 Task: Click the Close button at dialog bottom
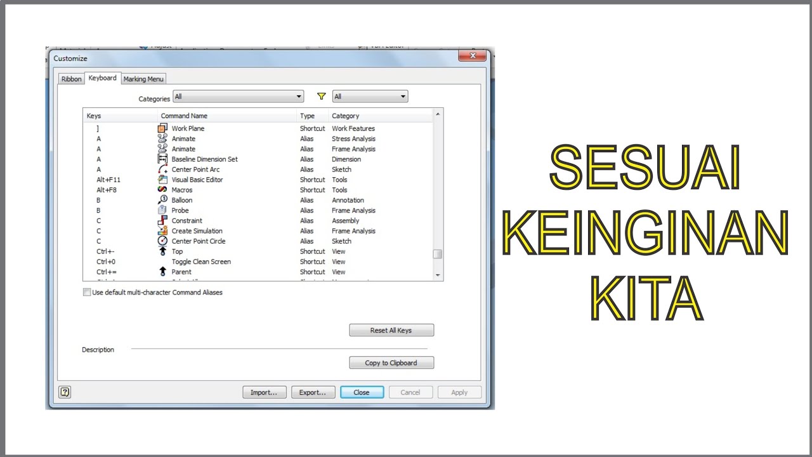(x=362, y=392)
